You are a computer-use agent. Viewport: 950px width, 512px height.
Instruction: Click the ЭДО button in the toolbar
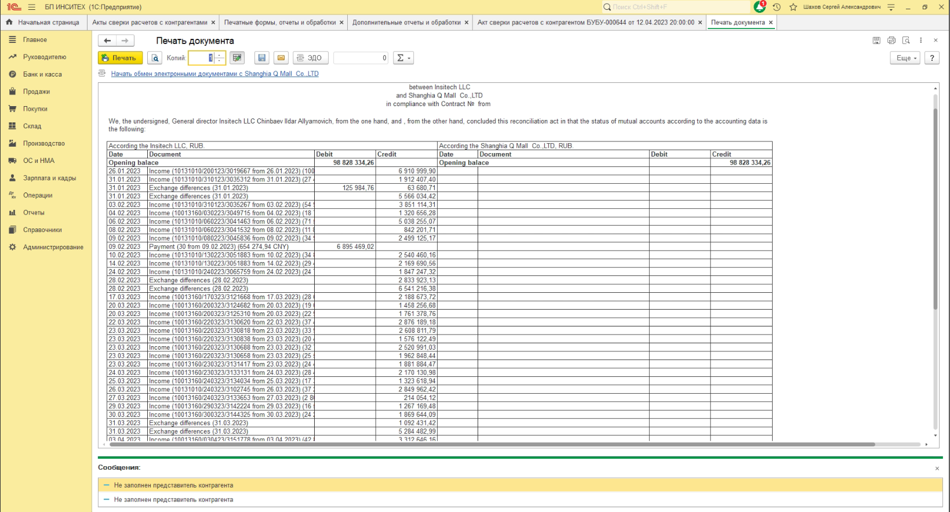pos(311,58)
